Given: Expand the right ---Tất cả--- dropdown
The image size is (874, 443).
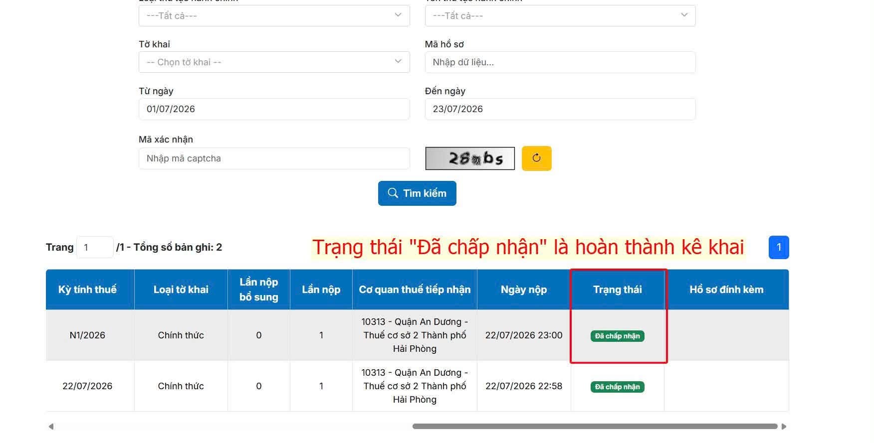Looking at the screenshot, I should pyautogui.click(x=560, y=15).
